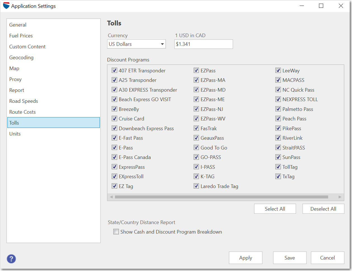Select Custom Content in sidebar
The image size is (352, 271).
point(53,47)
